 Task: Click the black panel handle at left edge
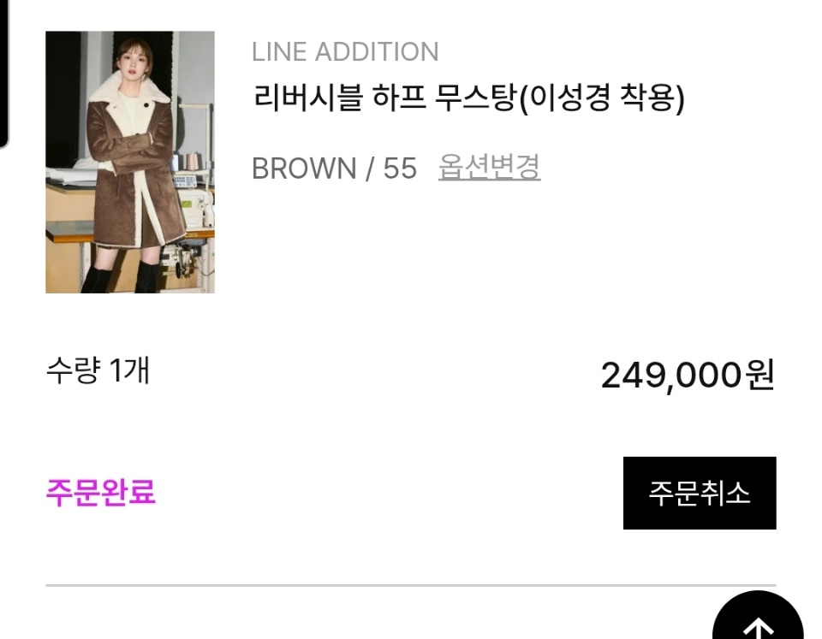[x=3, y=74]
